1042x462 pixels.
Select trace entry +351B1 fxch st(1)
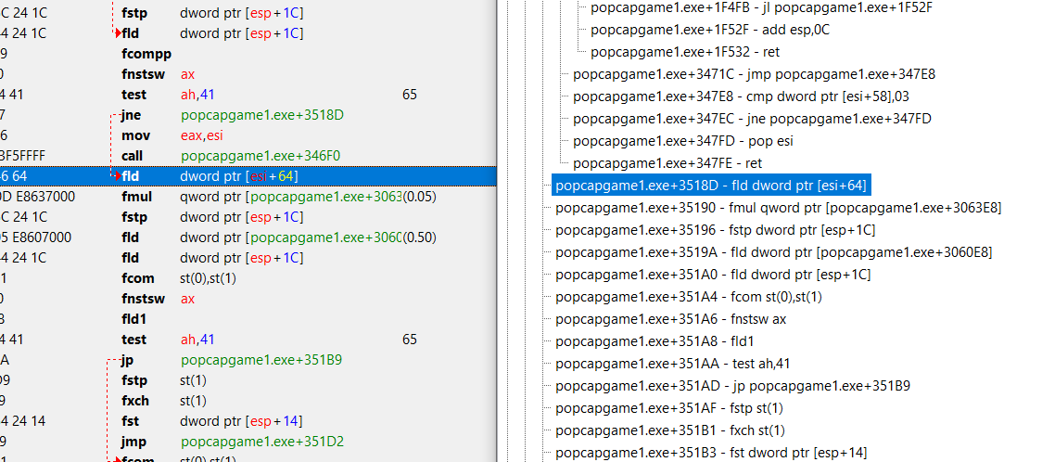click(x=670, y=430)
